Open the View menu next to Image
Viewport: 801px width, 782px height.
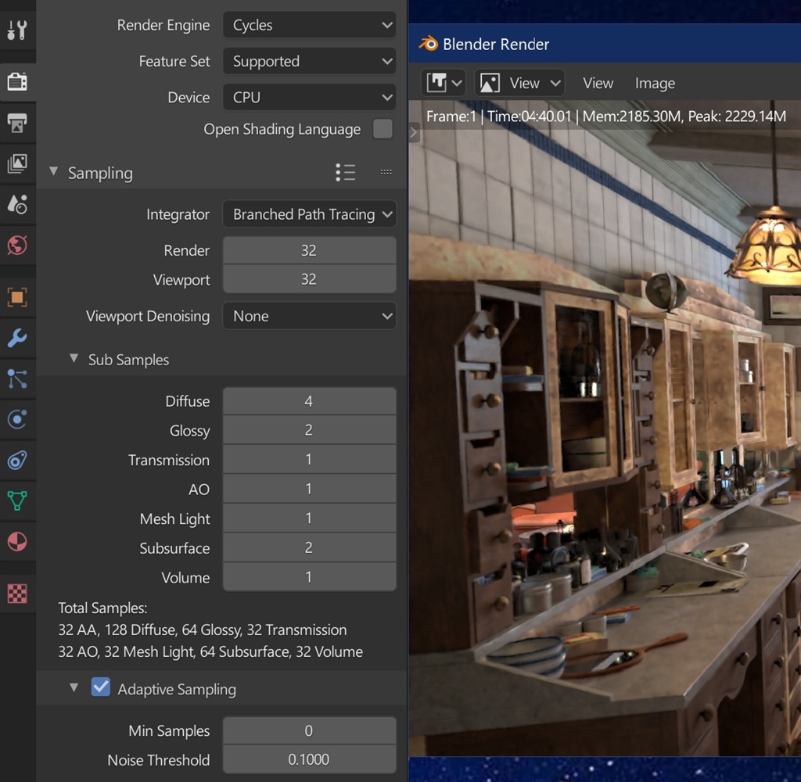coord(598,84)
